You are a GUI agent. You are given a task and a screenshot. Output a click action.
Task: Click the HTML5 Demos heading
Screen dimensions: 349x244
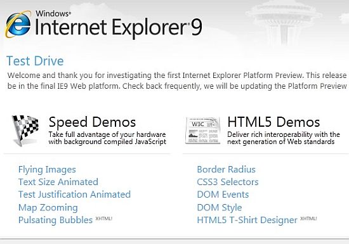pos(273,122)
